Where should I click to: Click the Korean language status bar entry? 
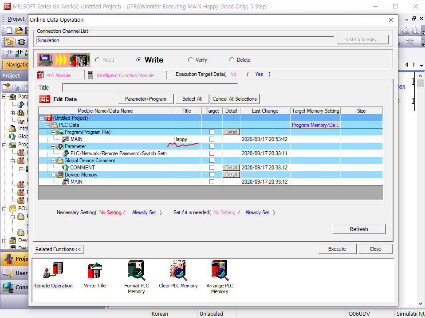tap(160, 314)
